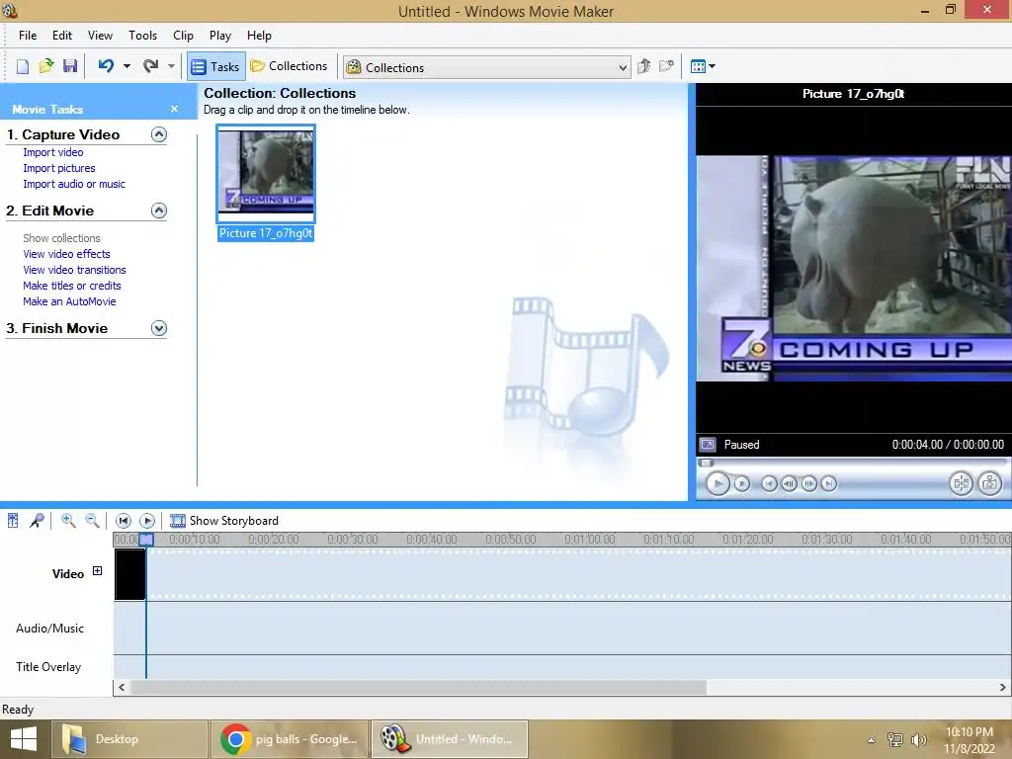The image size is (1012, 759).
Task: Open the Help menu
Action: 260,36
